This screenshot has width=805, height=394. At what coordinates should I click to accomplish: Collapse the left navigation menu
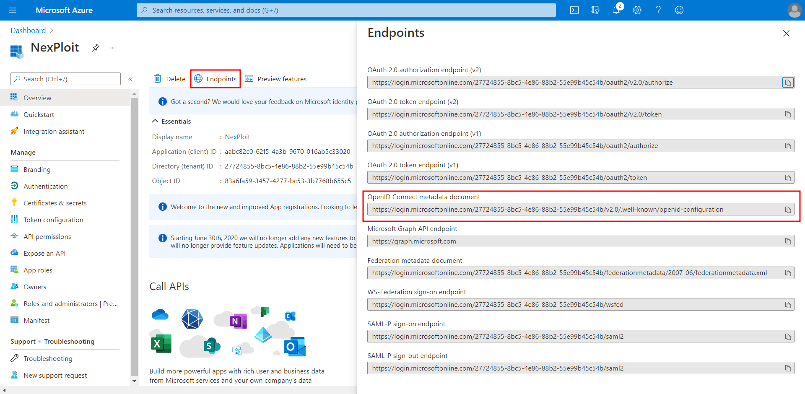[130, 79]
